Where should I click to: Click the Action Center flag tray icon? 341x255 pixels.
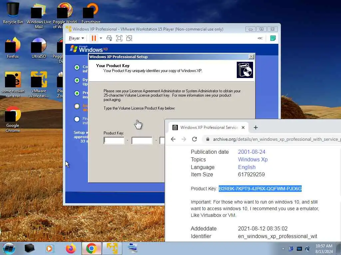tap(291, 249)
